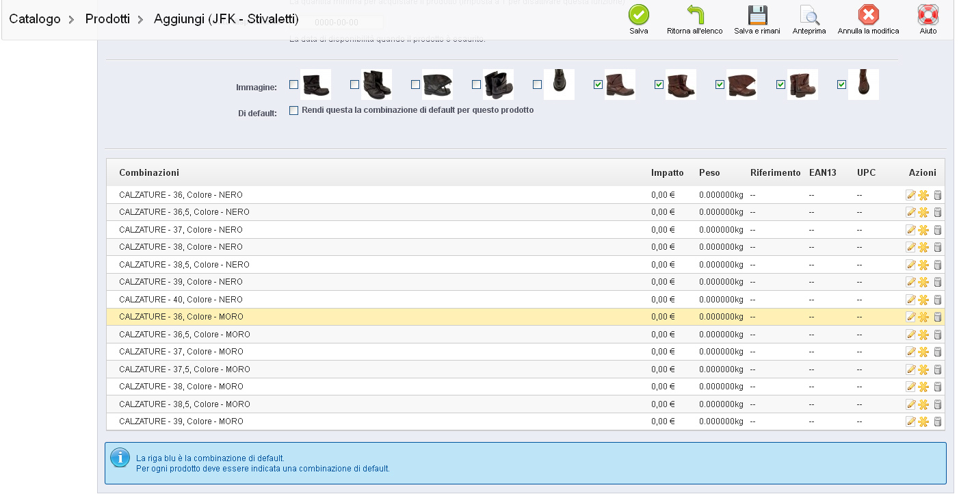Image resolution: width=959 pixels, height=494 pixels.
Task: Edit the 36,5 NERO combination
Action: (x=910, y=212)
